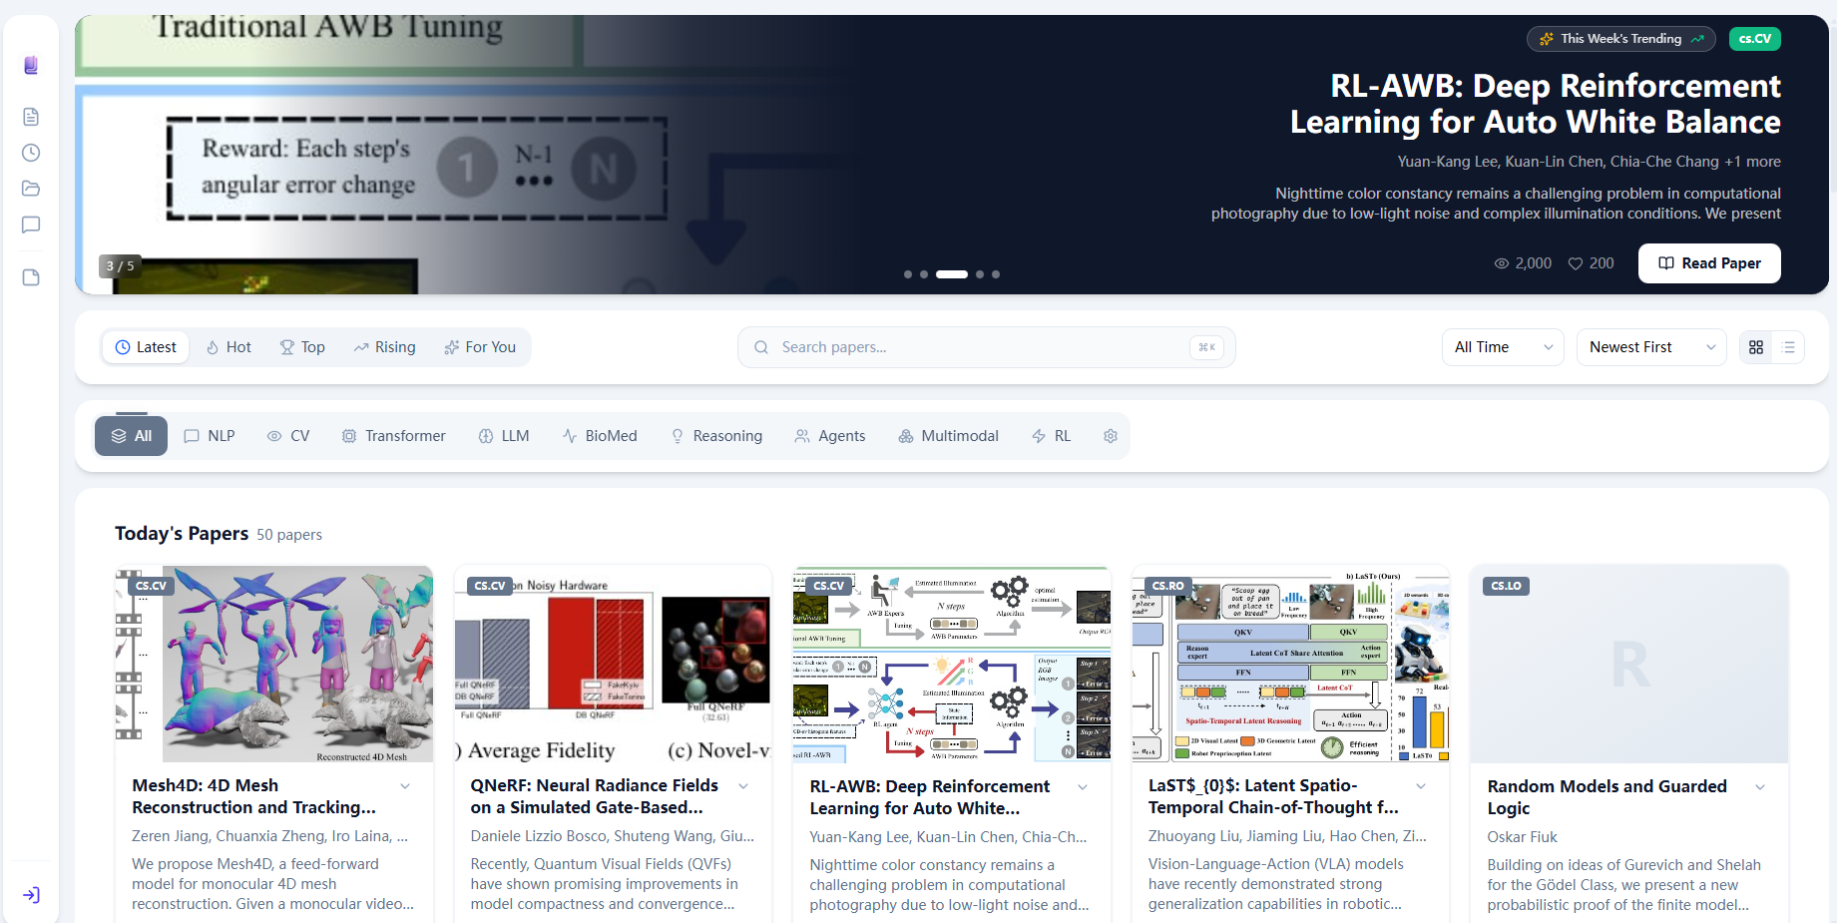Open the chat bubble icon in sidebar

click(31, 225)
